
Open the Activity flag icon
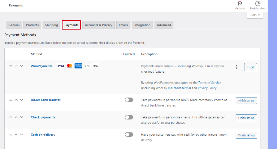240,4
